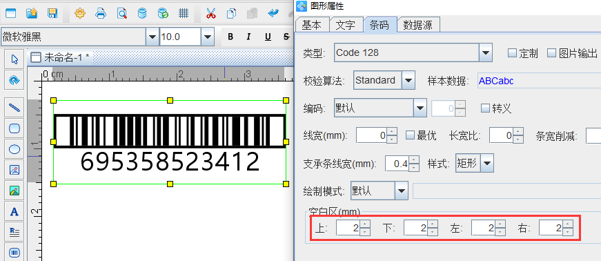Image resolution: width=601 pixels, height=261 pixels.
Task: Open document settings gear icon
Action: point(80,14)
